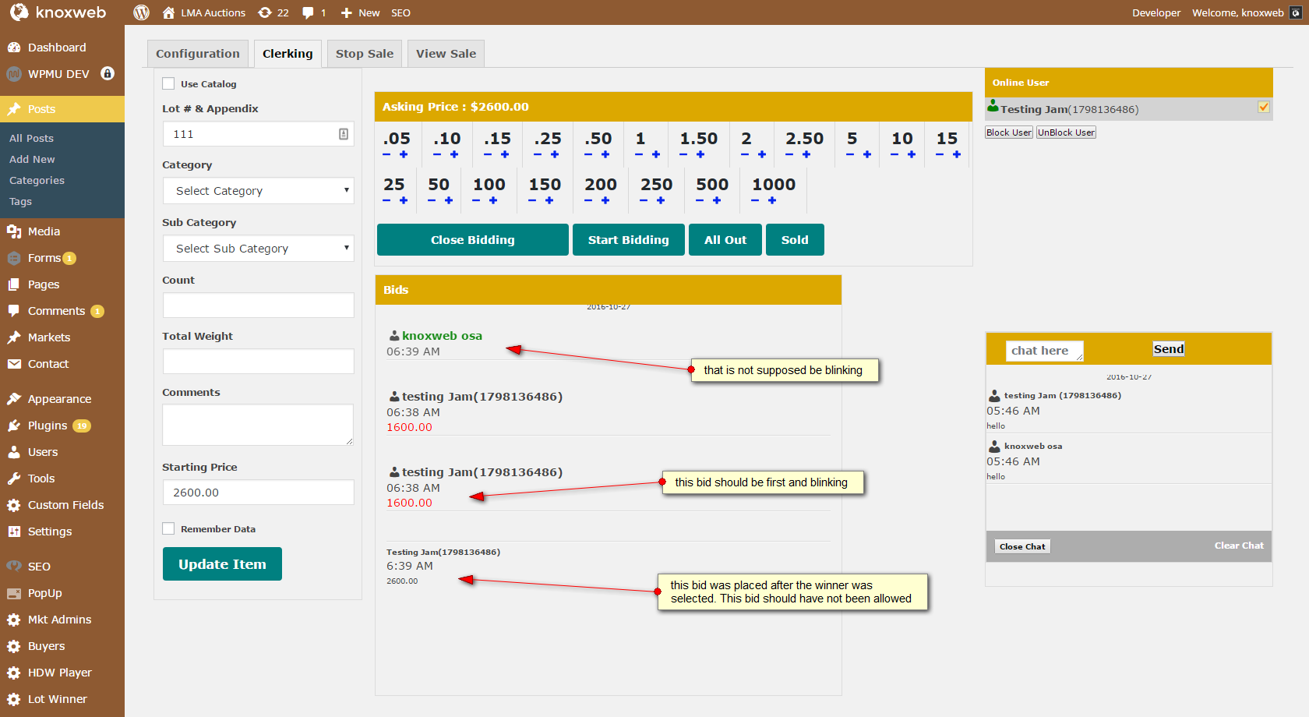Uncheck Testing Jam online user checkbox
Viewport: 1309px width, 717px height.
[x=1264, y=108]
